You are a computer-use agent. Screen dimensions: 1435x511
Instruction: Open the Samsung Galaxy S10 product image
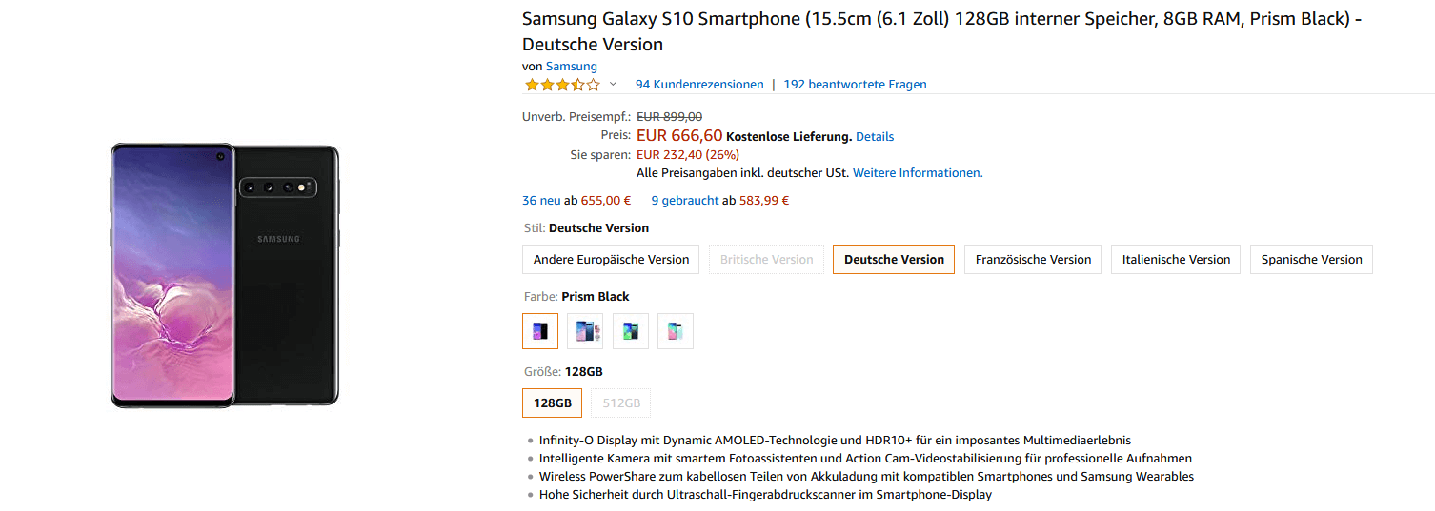(x=225, y=275)
